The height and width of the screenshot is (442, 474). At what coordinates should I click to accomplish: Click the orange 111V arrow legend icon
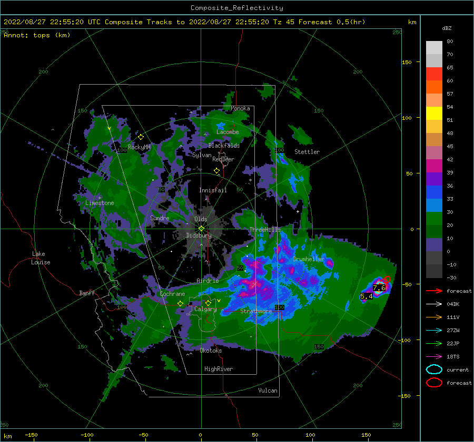(x=434, y=317)
